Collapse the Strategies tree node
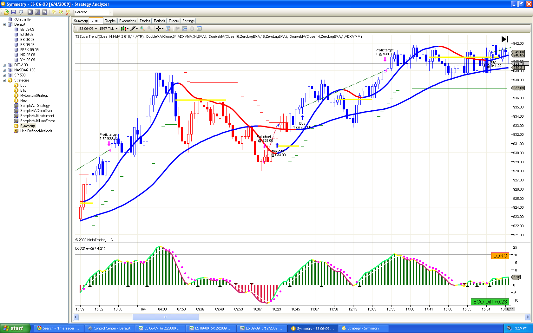 point(4,80)
